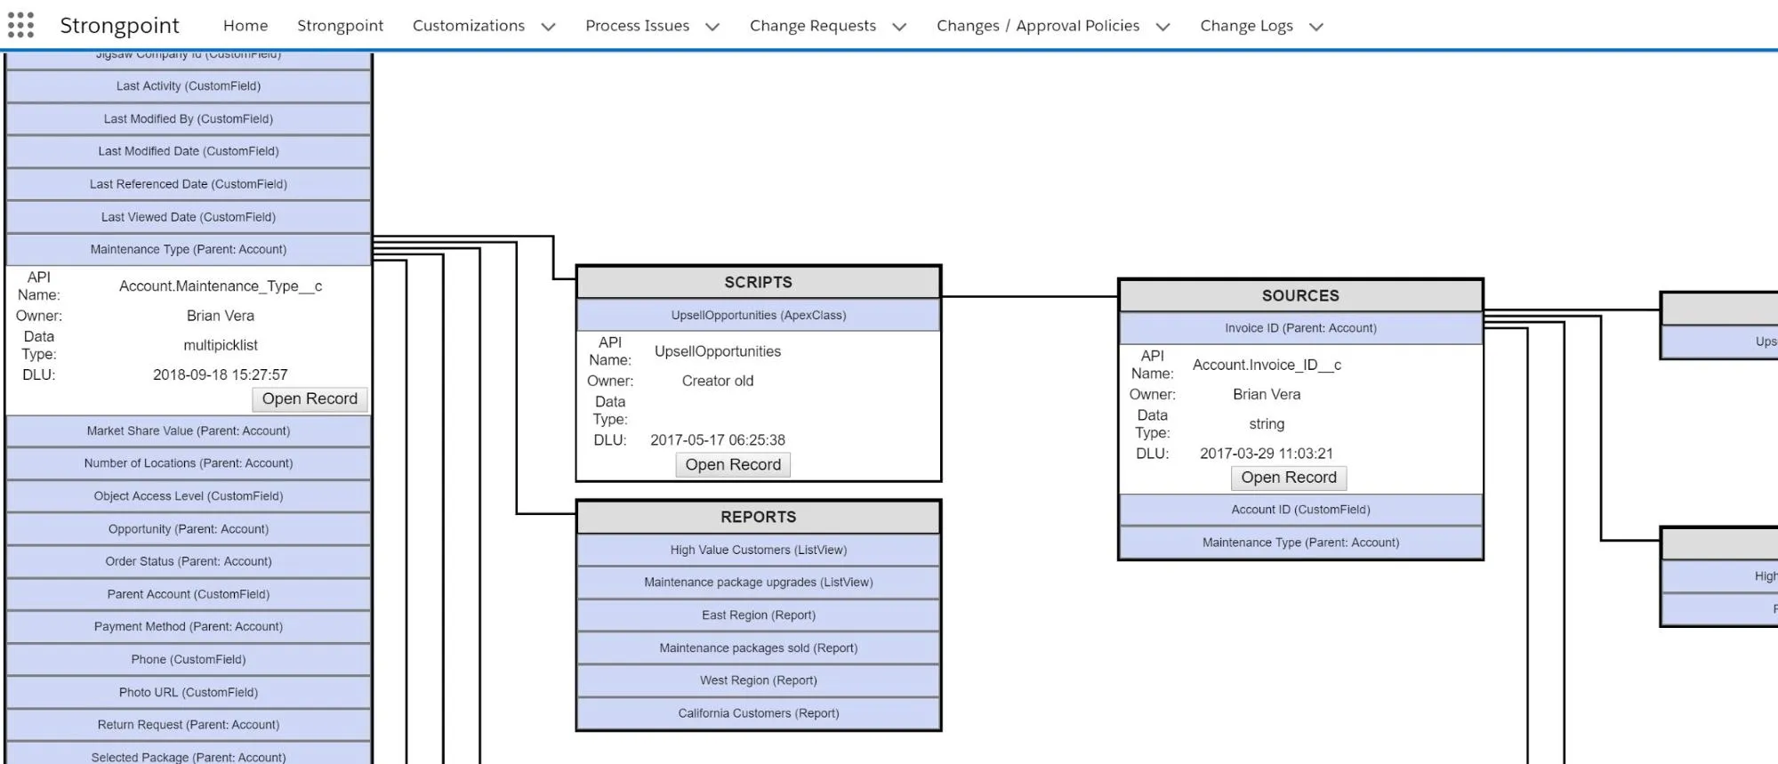Click the SCRIPTS box header
The image size is (1778, 764).
(x=759, y=282)
